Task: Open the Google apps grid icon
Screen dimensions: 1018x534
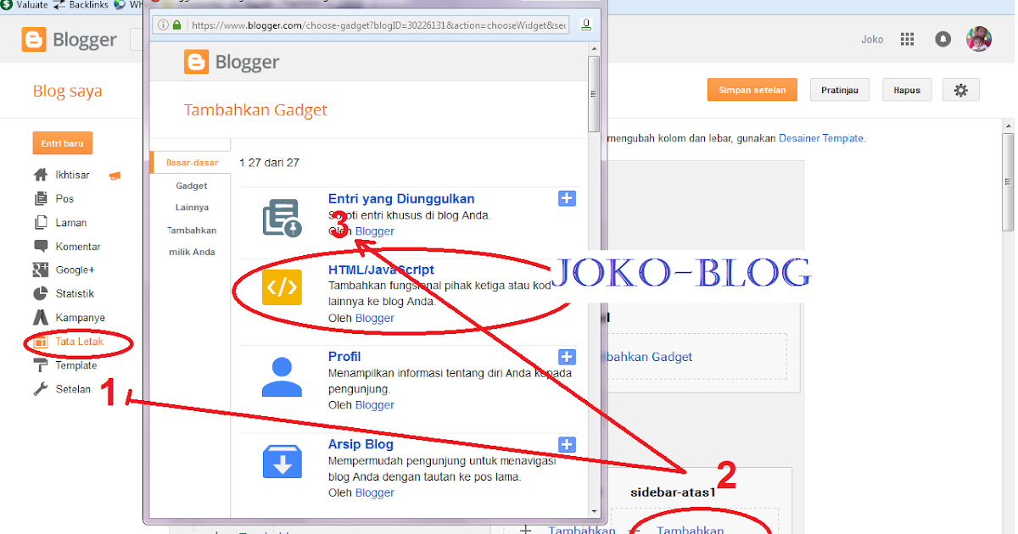Action: click(907, 39)
